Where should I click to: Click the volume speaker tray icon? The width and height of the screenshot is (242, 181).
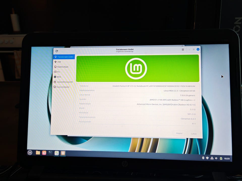(x=216, y=158)
